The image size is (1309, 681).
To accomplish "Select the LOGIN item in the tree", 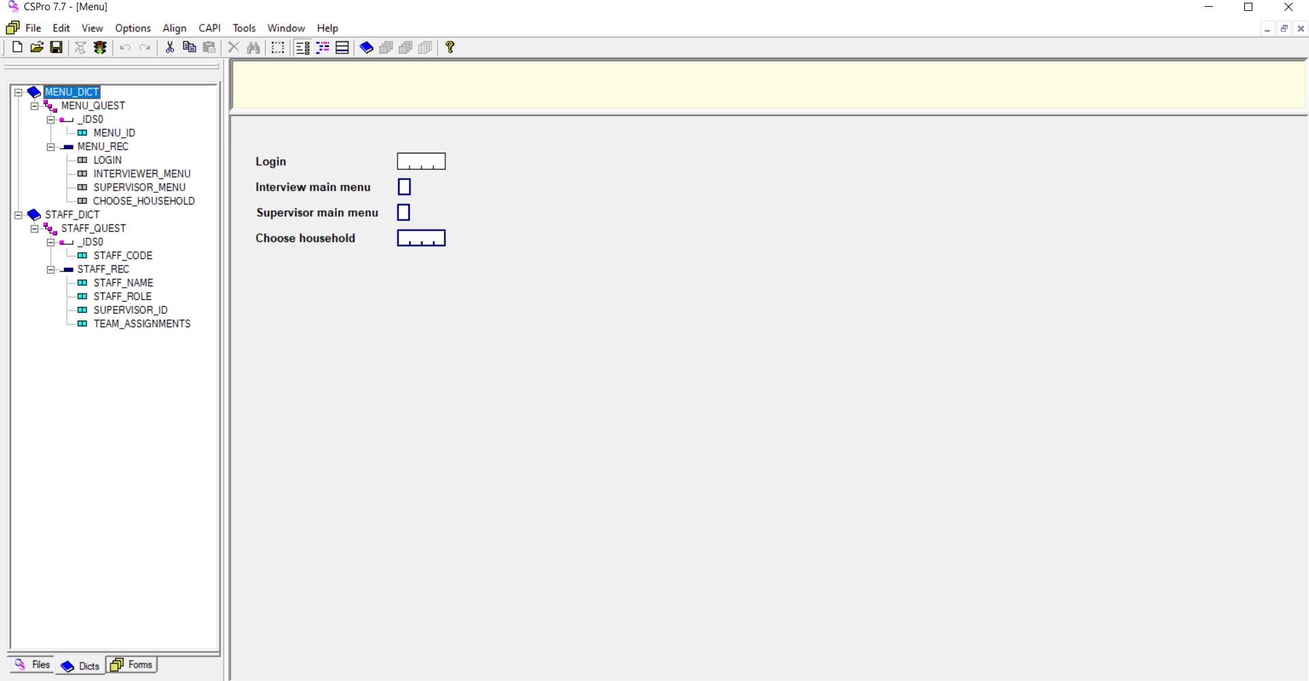I will pos(108,160).
